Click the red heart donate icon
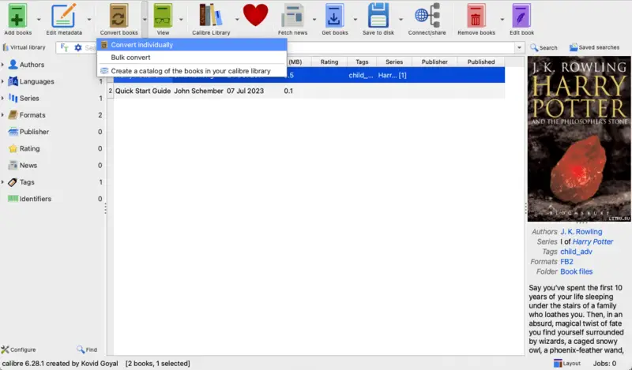The height and width of the screenshot is (370, 632). point(255,15)
